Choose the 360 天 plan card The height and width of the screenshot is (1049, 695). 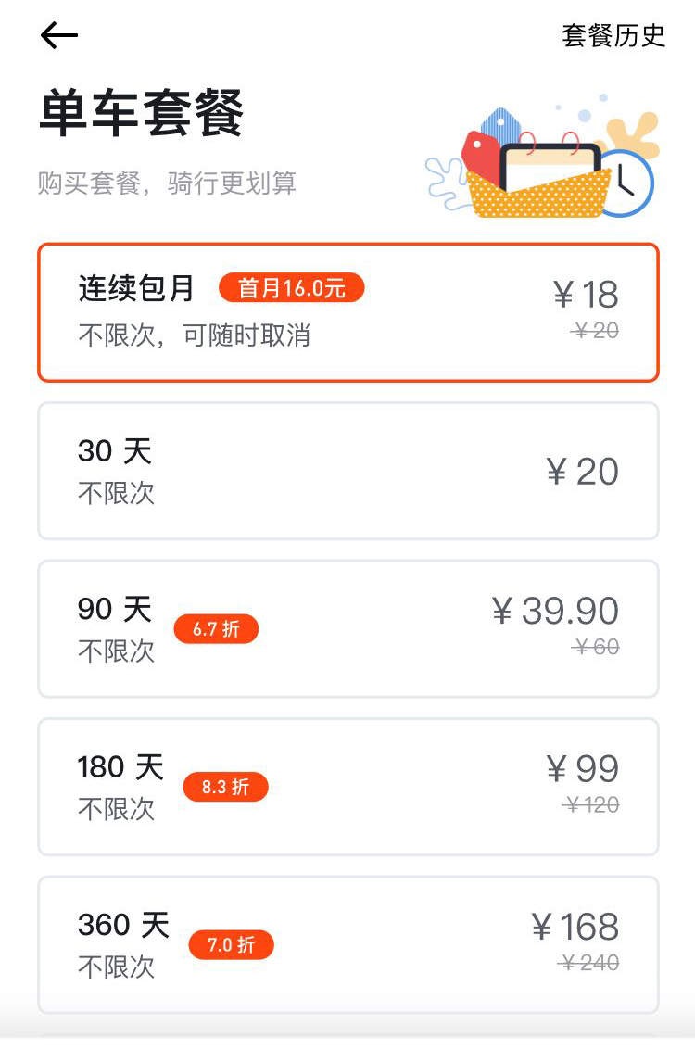pyautogui.click(x=348, y=944)
